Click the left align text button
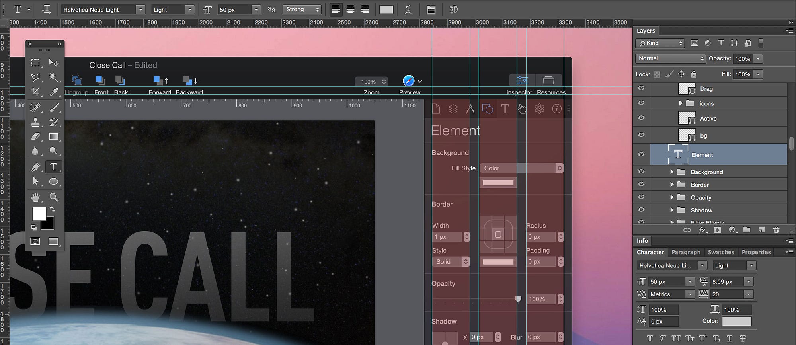Image resolution: width=796 pixels, height=345 pixels. 336,9
